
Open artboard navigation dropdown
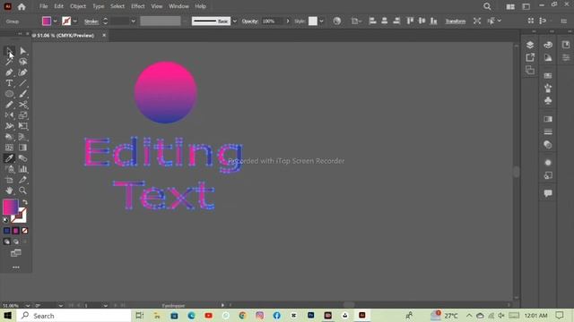pos(105,306)
